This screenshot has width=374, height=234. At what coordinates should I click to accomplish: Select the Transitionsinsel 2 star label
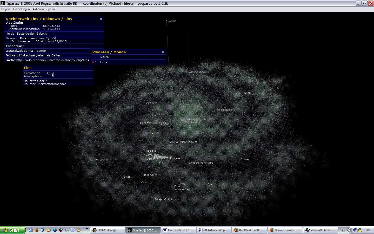pos(198,72)
